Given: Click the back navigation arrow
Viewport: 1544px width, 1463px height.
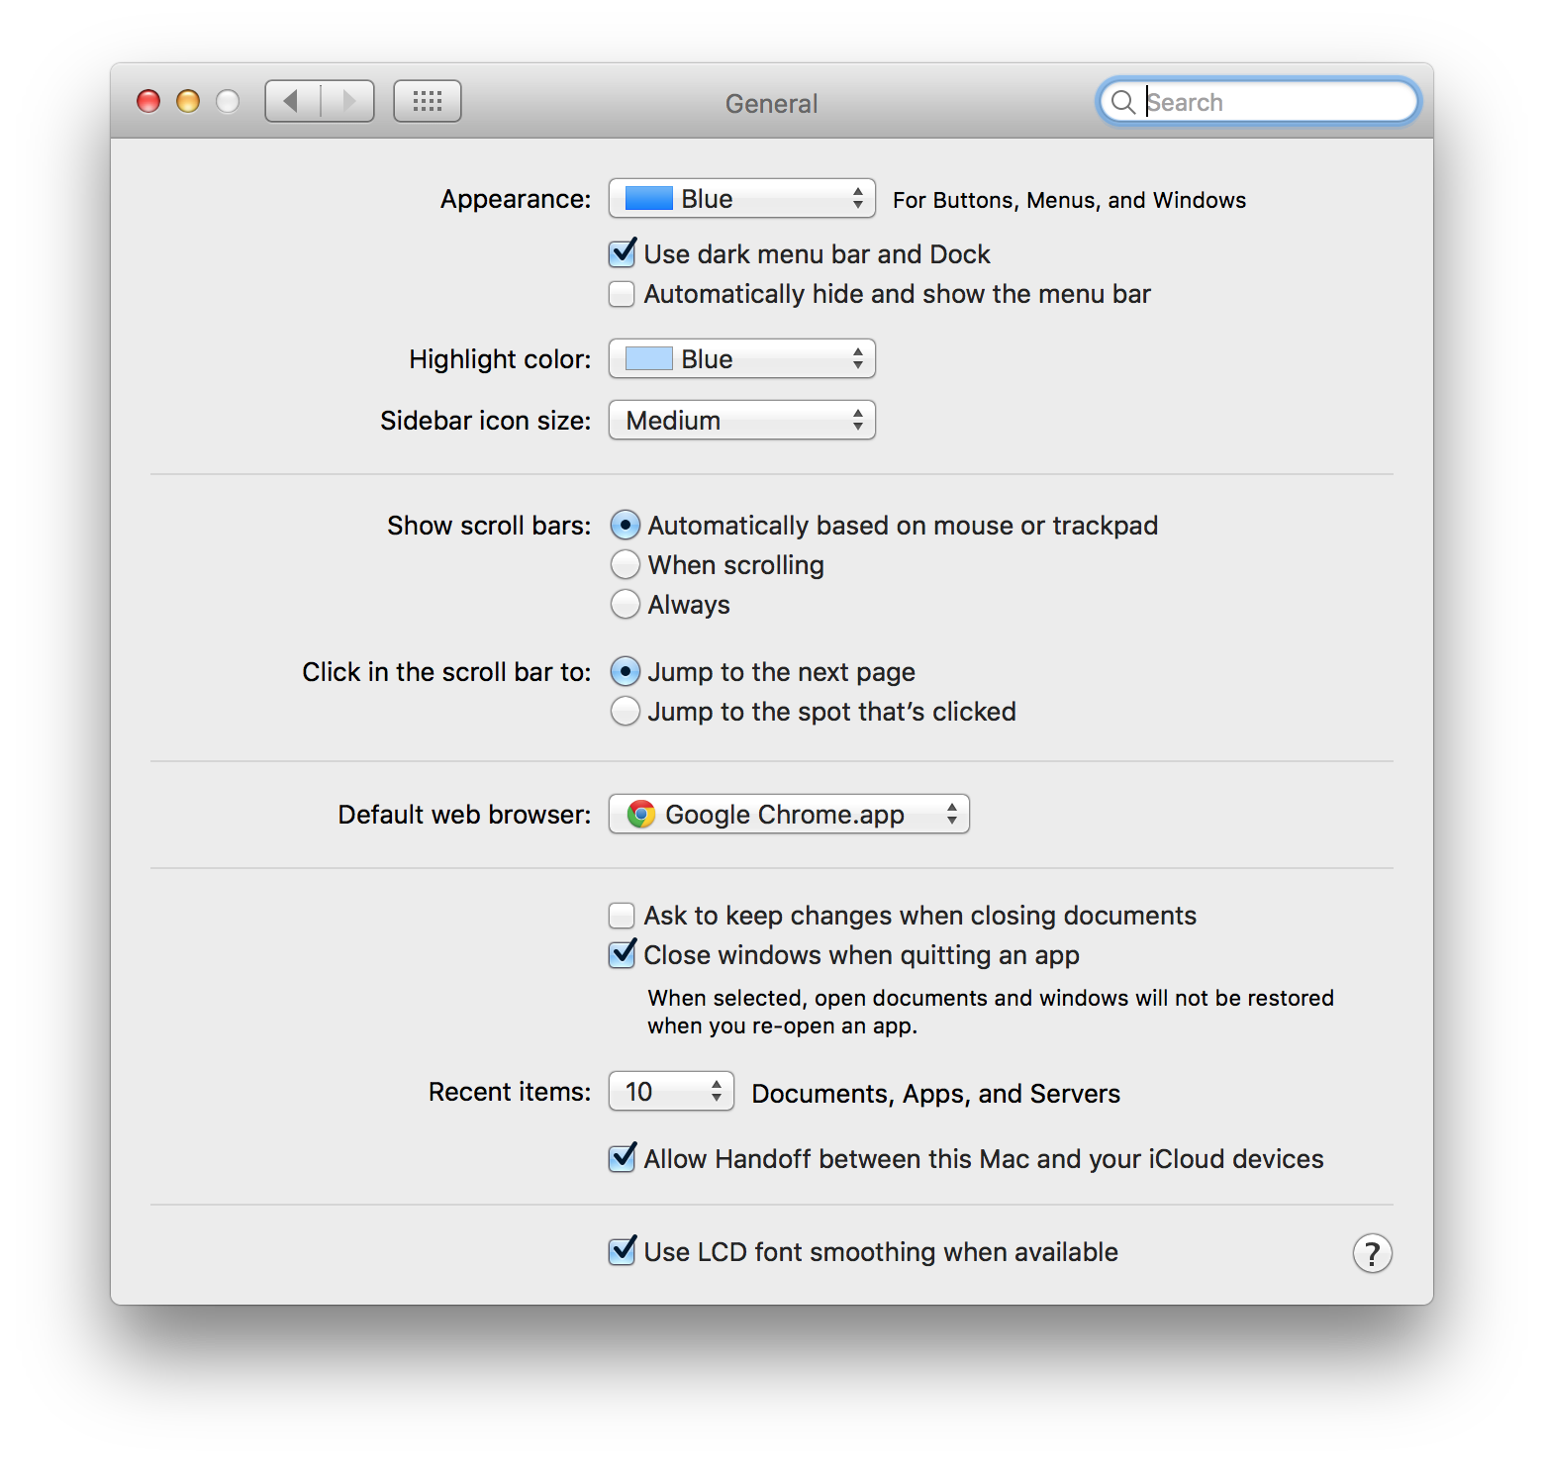Looking at the screenshot, I should [292, 101].
